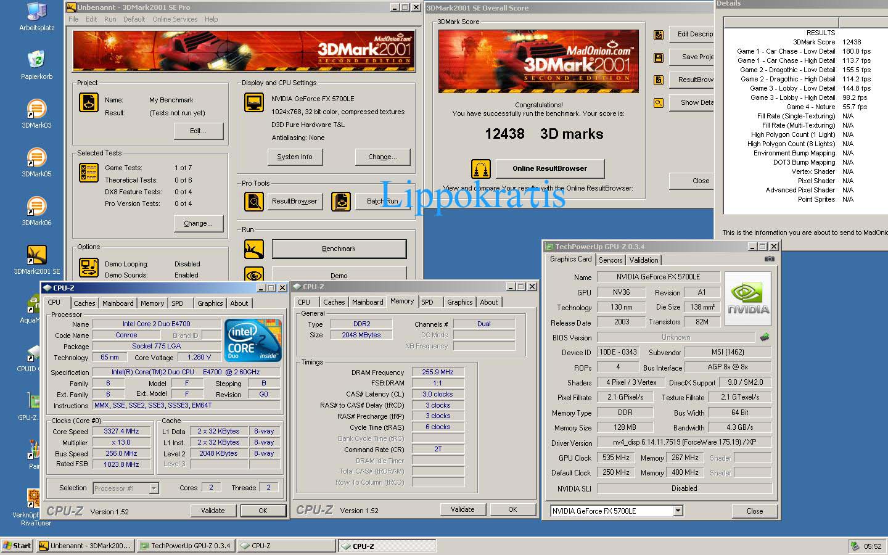This screenshot has width=888, height=555.
Task: Click Change... button in Display settings
Action: 382,157
